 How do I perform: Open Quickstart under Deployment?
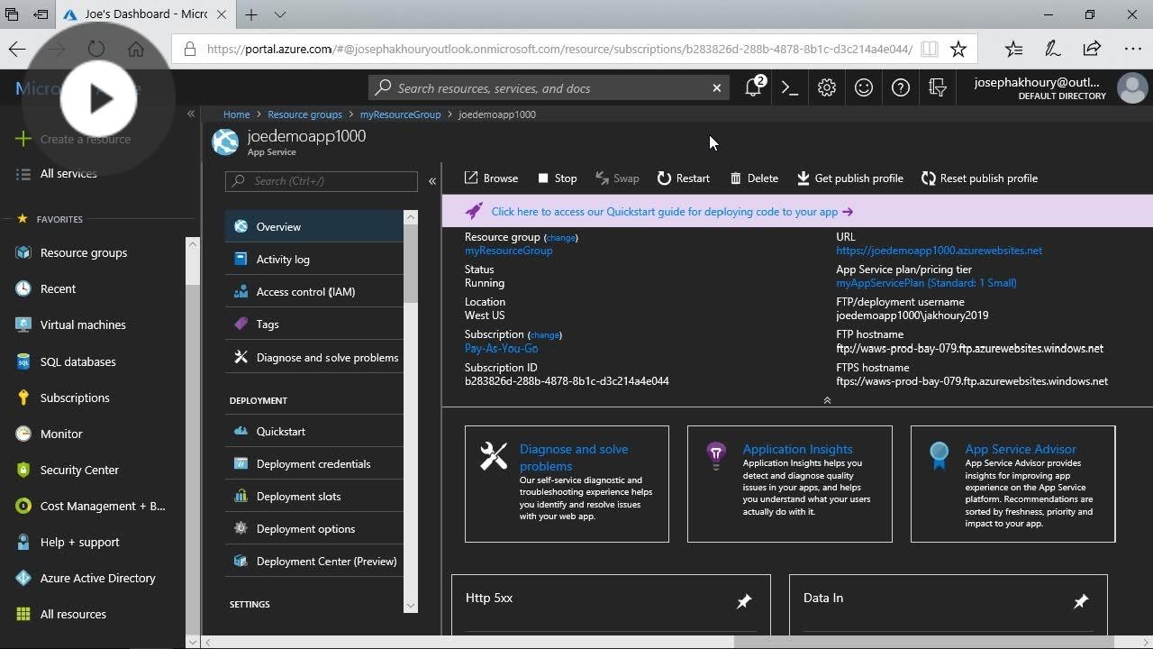314,432
